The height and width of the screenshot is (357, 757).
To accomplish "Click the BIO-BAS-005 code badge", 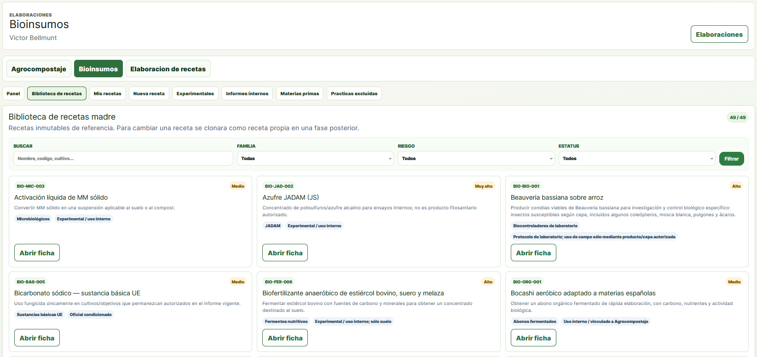I will [31, 282].
